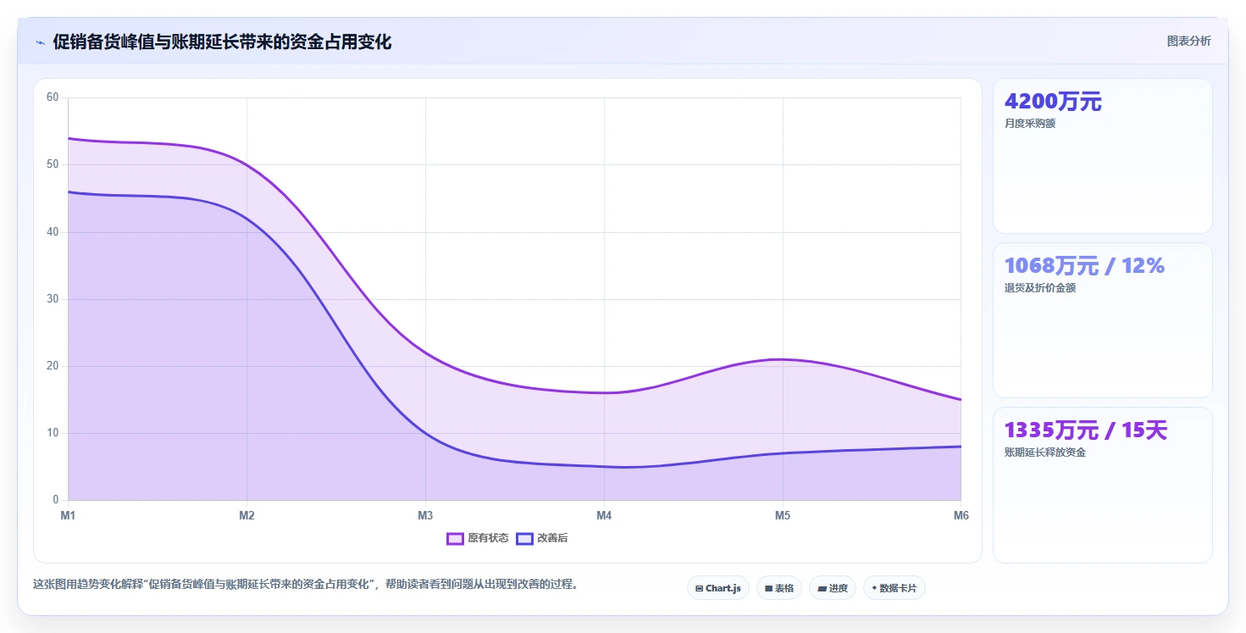This screenshot has width=1246, height=633.
Task: Click the 进度 tag
Action: coord(833,588)
